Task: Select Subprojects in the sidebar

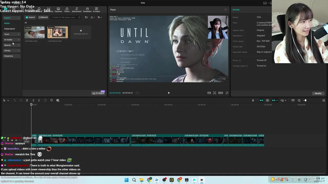Action: (x=9, y=29)
